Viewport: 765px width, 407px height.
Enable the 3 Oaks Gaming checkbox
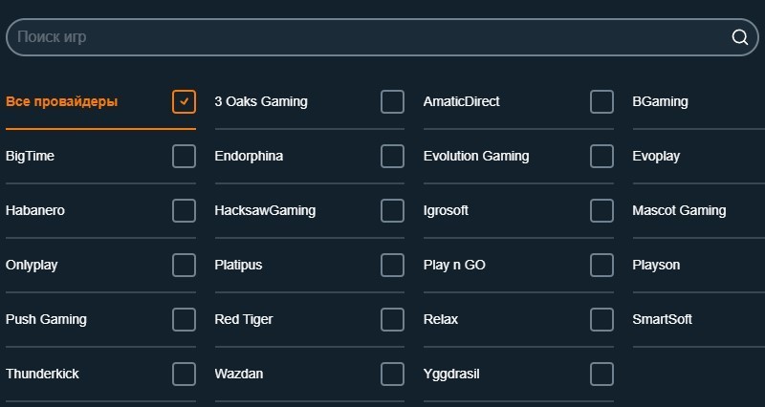(392, 101)
